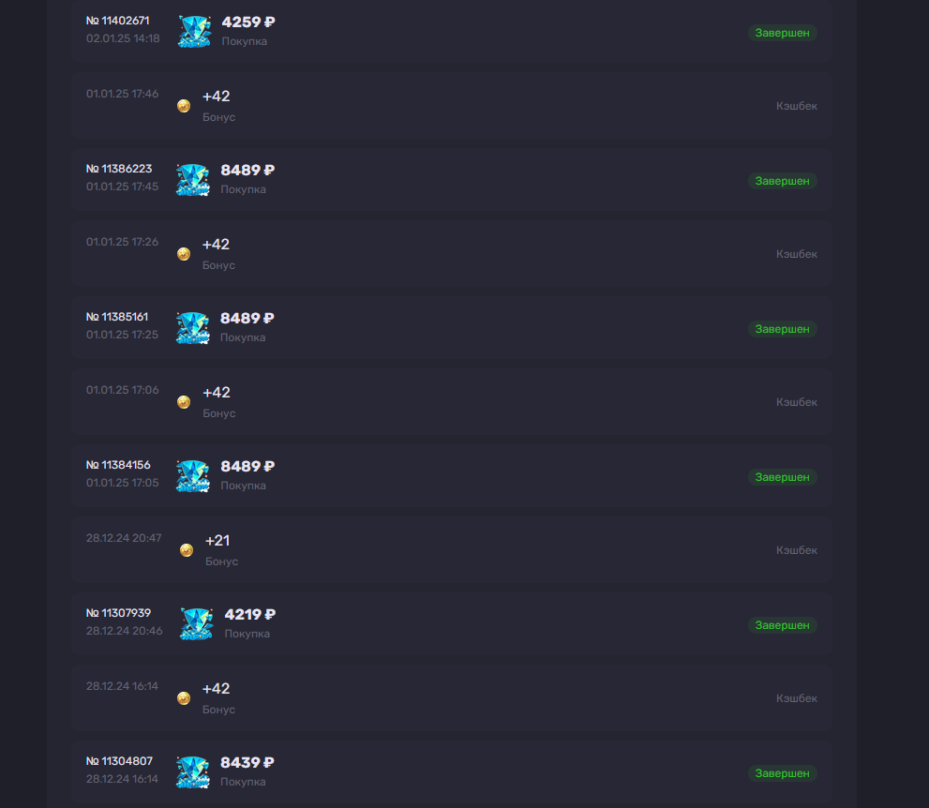Click the crystal icon of order 11384156

click(x=193, y=476)
